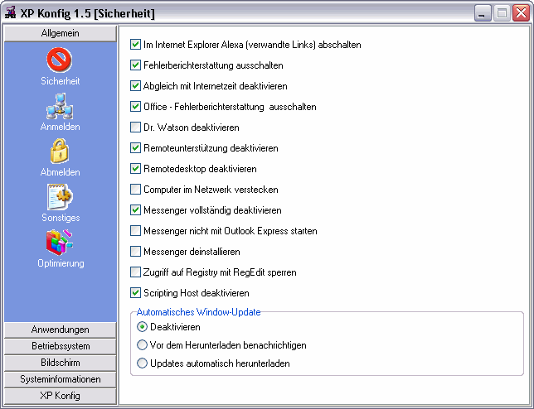Open the Sonstiges notepad icon
Screen dimensions: 534x409
tap(60, 197)
